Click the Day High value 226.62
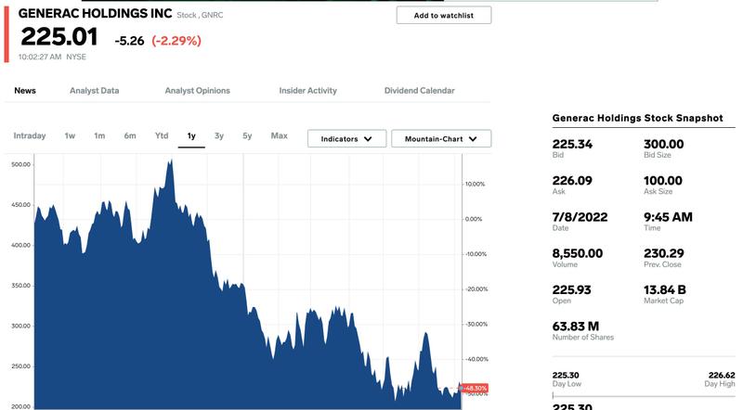Image resolution: width=743 pixels, height=410 pixels. tap(722, 375)
